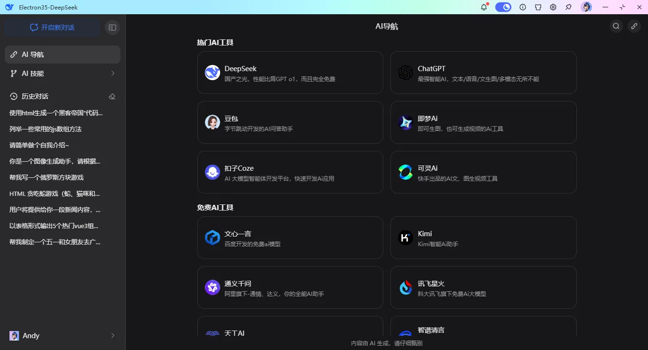This screenshot has width=648, height=350.
Task: Click the DeepSeek card logo
Action: [x=213, y=73]
